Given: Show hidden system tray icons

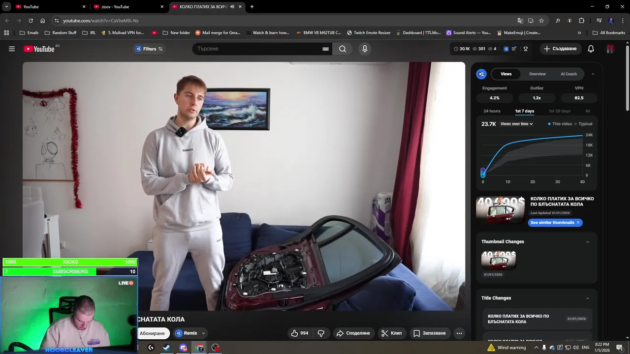Looking at the screenshot, I should [536, 348].
